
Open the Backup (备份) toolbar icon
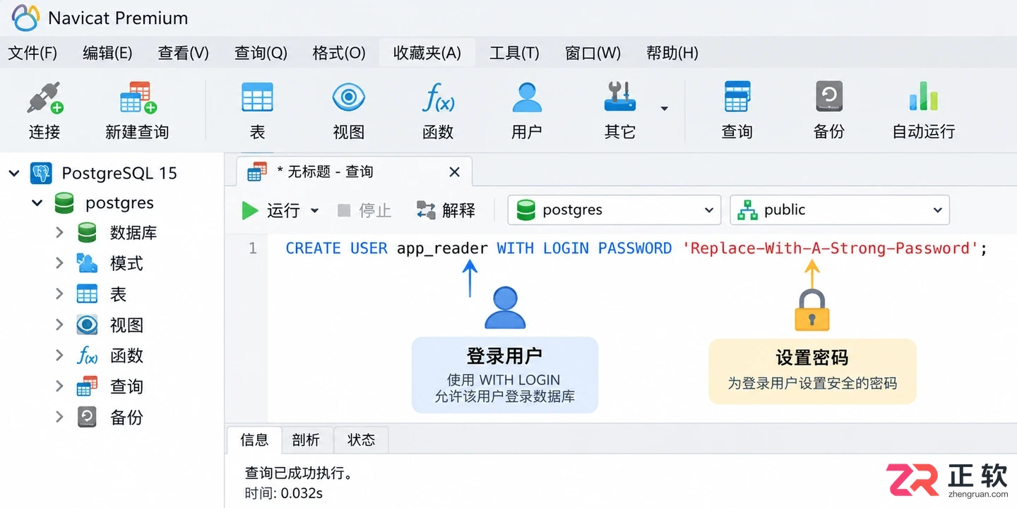tap(829, 97)
